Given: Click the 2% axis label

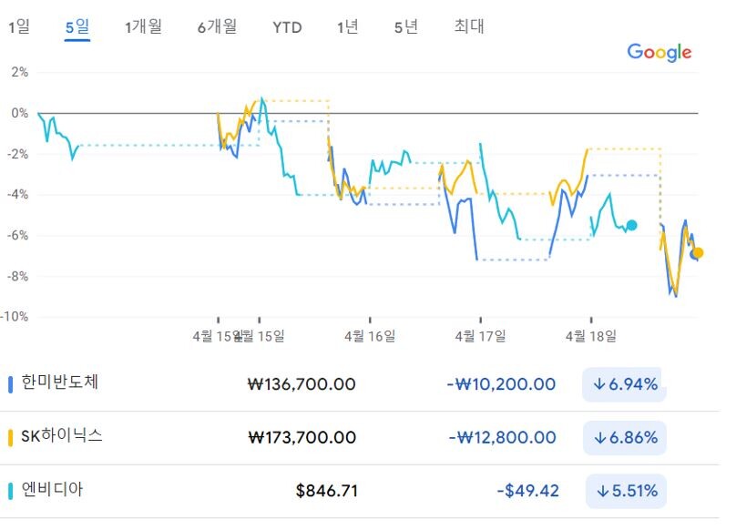Looking at the screenshot, I should (x=20, y=72).
